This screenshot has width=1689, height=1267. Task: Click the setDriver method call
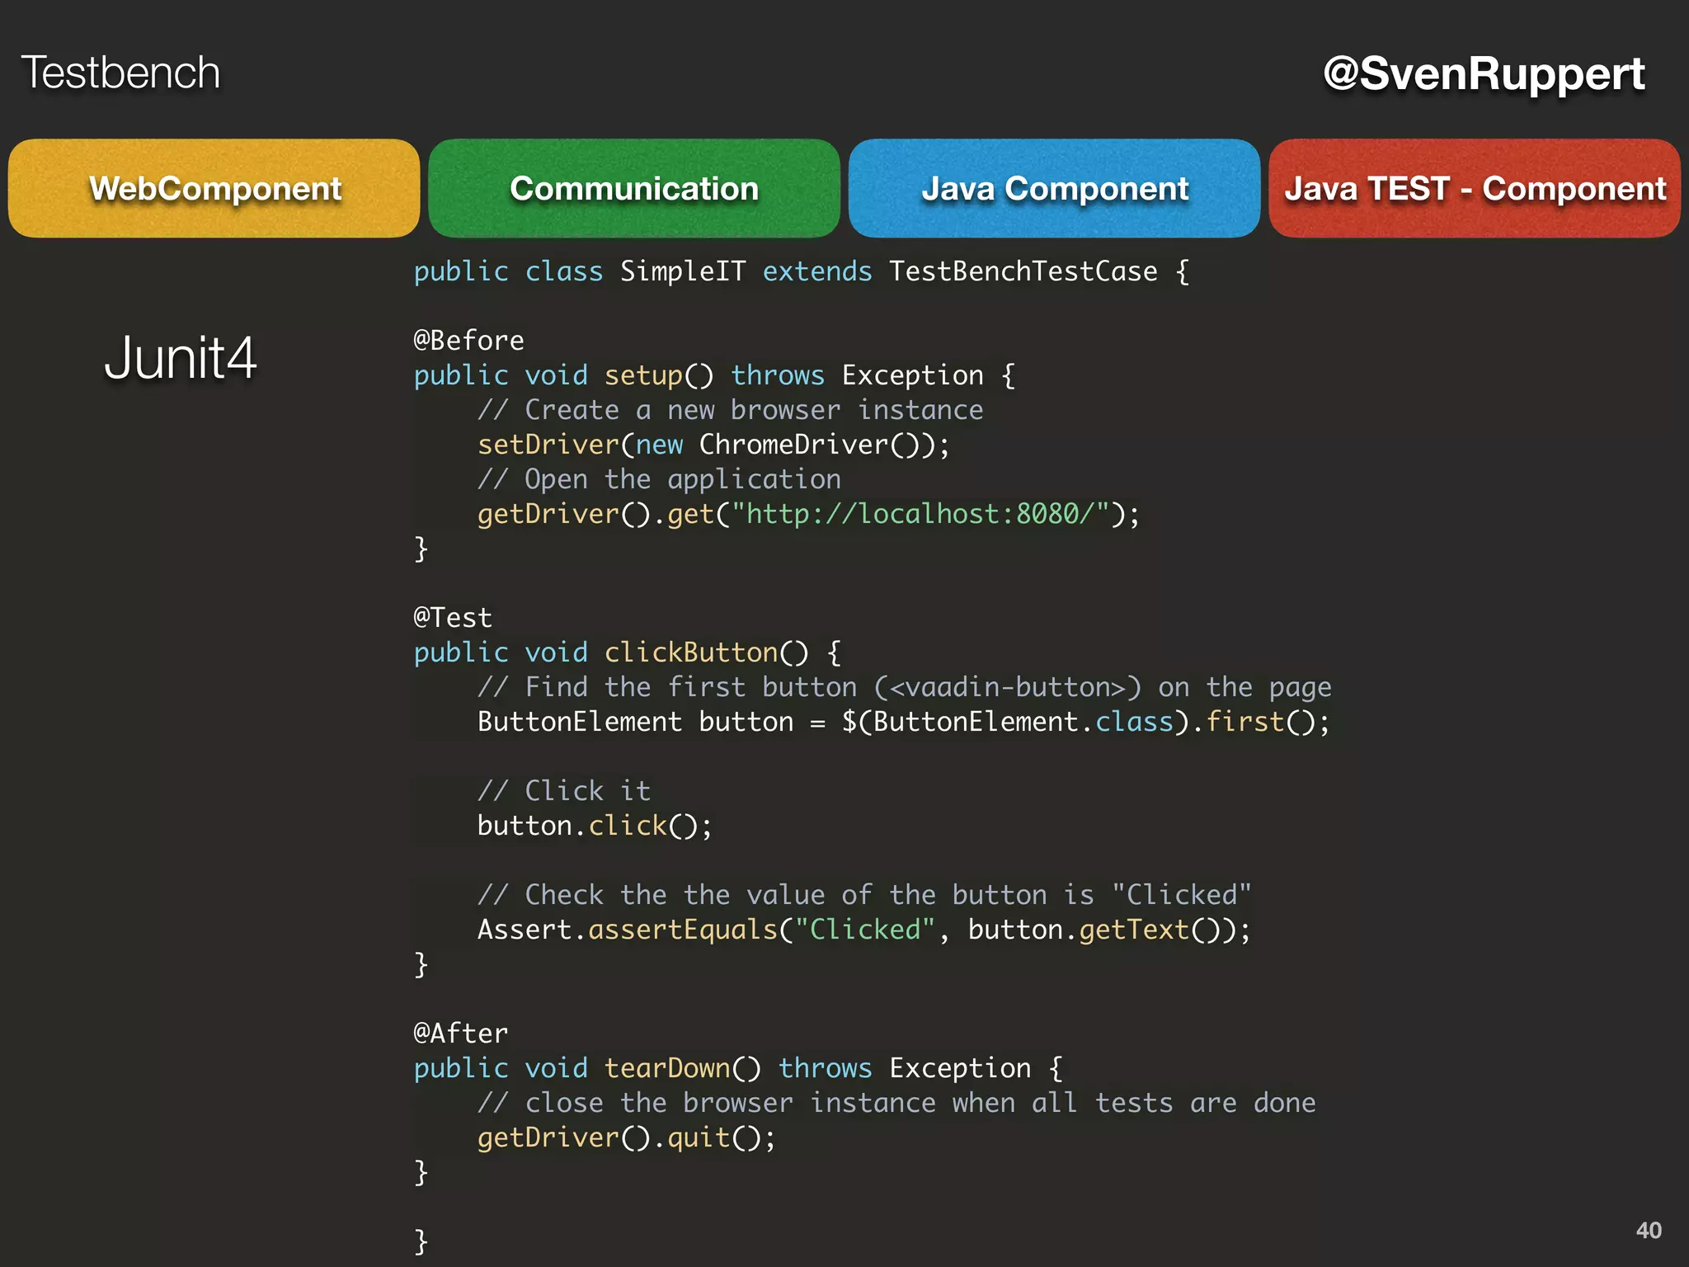548,445
